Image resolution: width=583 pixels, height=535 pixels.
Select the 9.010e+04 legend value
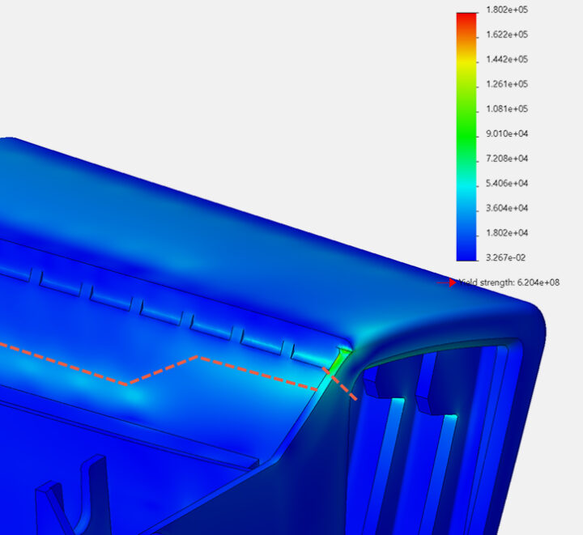pyautogui.click(x=504, y=134)
